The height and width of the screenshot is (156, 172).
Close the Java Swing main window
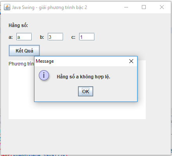pos(162,7)
